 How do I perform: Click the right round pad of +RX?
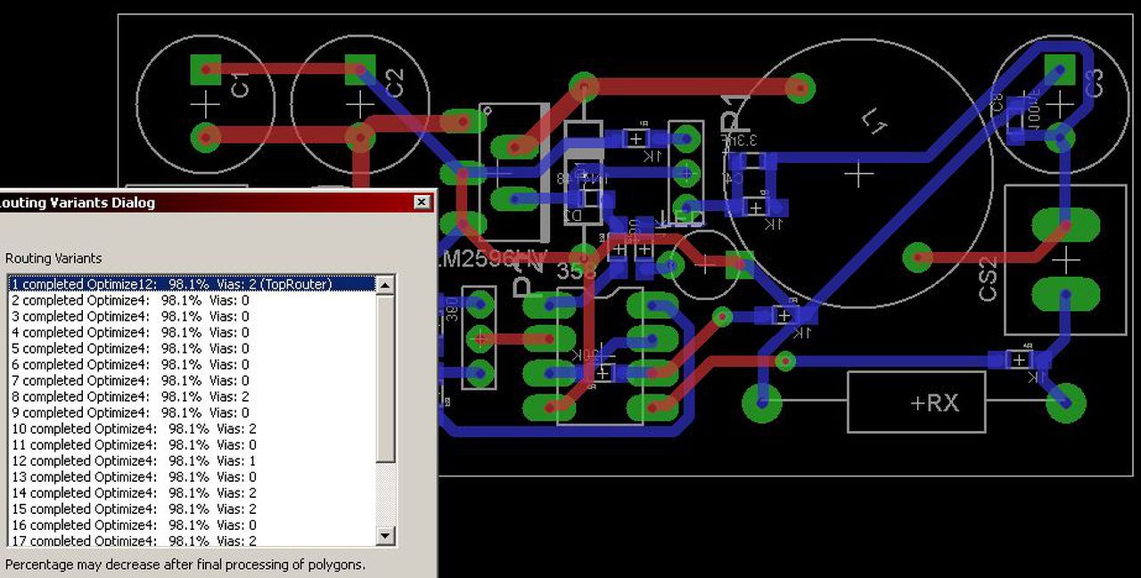pyautogui.click(x=1066, y=403)
